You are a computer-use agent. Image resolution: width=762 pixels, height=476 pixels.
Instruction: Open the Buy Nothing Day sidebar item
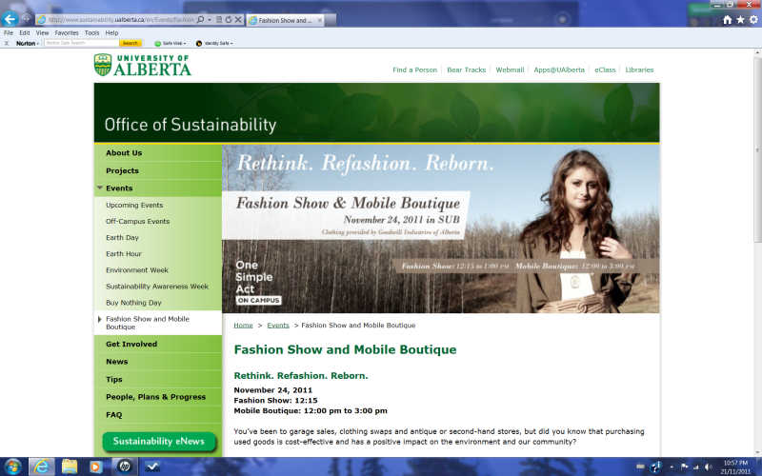point(133,303)
